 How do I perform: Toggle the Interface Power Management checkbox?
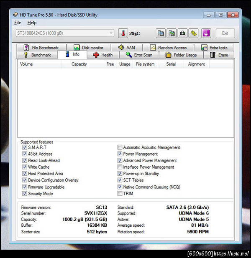click(120, 167)
